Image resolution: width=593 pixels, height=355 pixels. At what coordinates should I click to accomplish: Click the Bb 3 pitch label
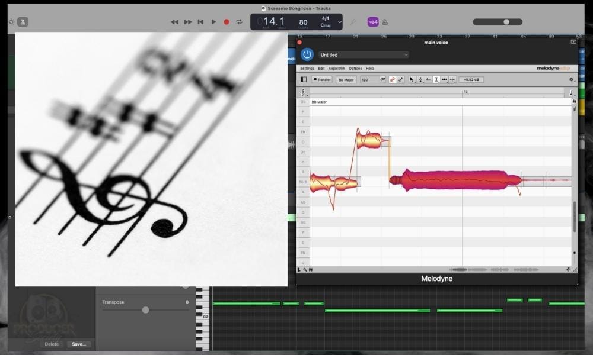point(303,182)
